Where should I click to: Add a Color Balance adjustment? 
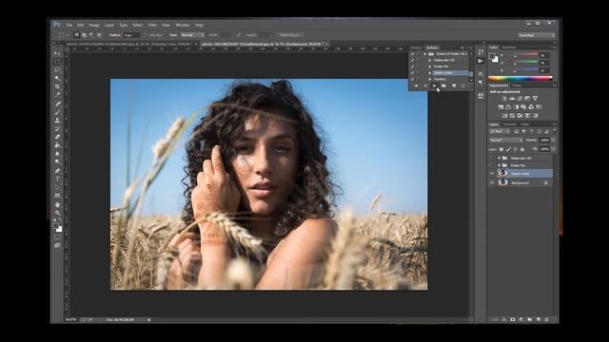508,107
